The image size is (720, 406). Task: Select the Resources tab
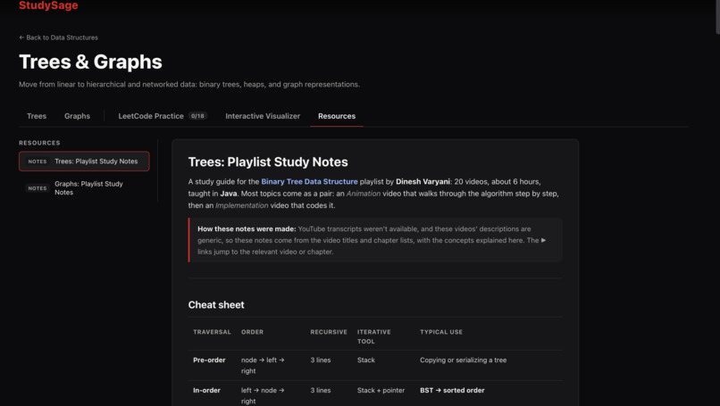[x=337, y=116]
